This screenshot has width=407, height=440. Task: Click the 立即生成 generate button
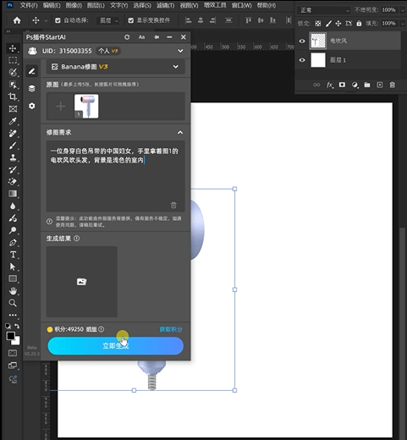pos(116,346)
